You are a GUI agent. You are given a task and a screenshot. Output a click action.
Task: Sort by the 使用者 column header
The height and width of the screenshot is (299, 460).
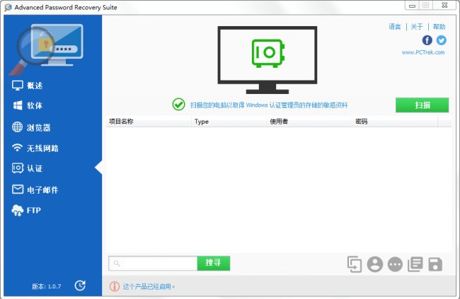[309, 122]
